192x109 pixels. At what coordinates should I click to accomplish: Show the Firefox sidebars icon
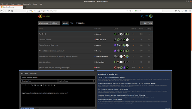click(179, 11)
